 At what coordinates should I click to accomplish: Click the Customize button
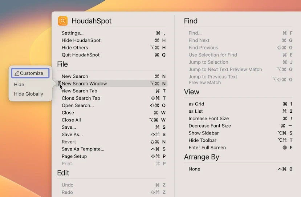click(30, 73)
